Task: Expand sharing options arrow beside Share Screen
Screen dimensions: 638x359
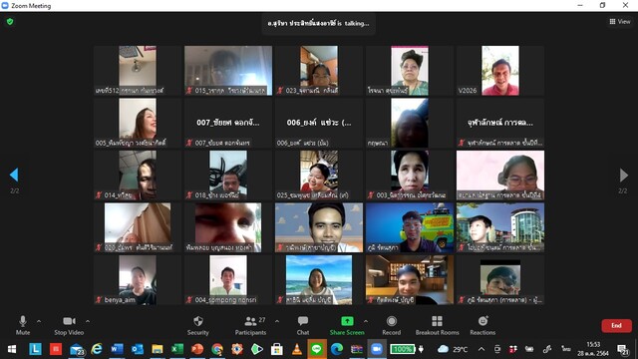Action: [x=366, y=321]
